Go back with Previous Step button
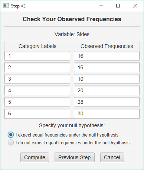Viewport: 144px width, 170px height. pyautogui.click(x=75, y=157)
